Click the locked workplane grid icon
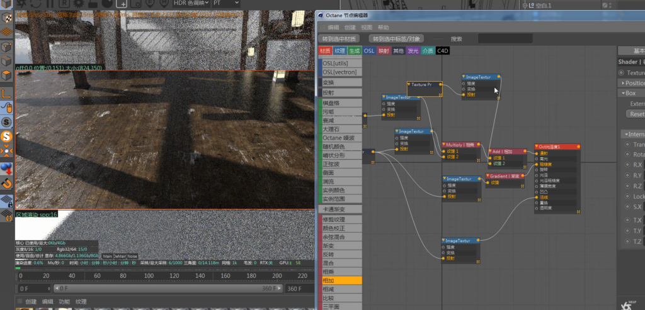 click(x=6, y=201)
